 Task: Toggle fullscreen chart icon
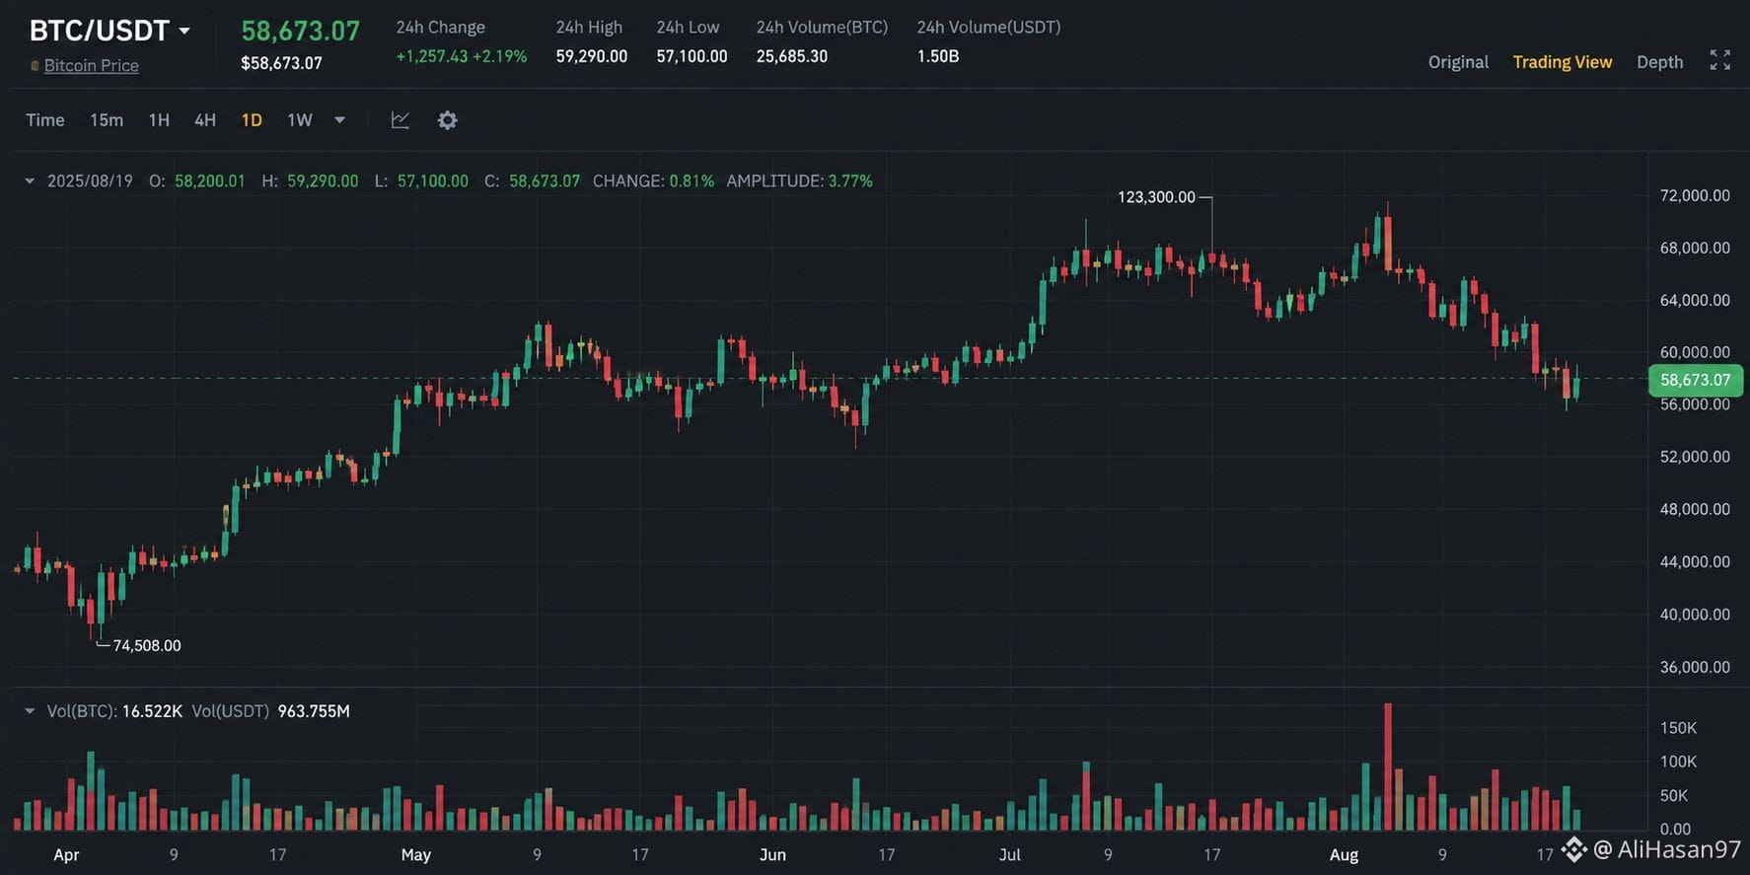point(1719,61)
